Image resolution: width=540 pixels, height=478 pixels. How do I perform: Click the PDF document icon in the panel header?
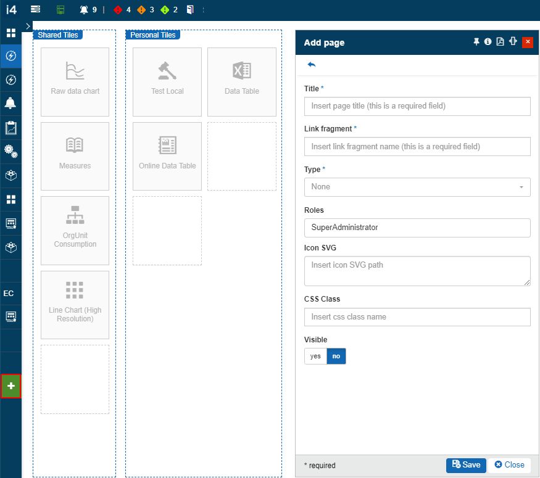coord(500,42)
